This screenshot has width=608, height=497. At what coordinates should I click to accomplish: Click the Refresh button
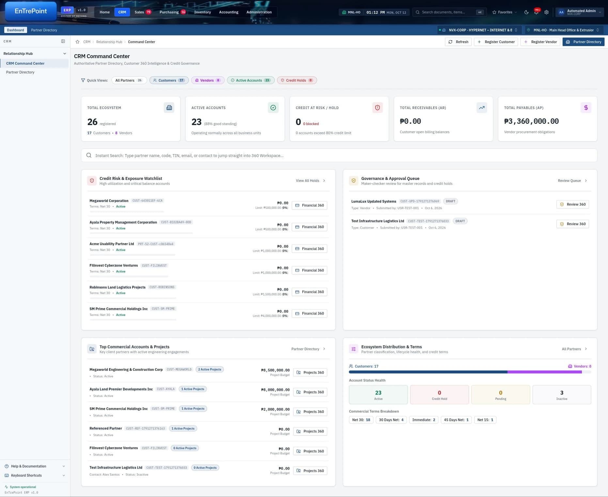click(x=458, y=42)
